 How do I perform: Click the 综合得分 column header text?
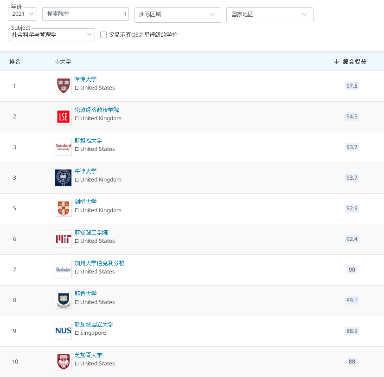(x=354, y=62)
